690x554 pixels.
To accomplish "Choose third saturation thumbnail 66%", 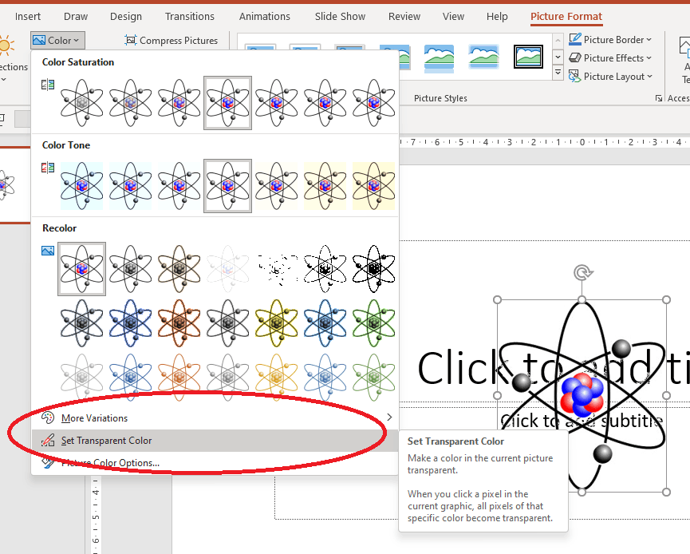I will pos(179,103).
